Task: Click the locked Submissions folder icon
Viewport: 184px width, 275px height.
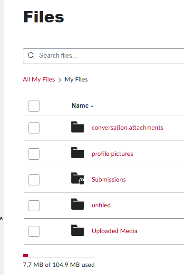Action: point(77,178)
